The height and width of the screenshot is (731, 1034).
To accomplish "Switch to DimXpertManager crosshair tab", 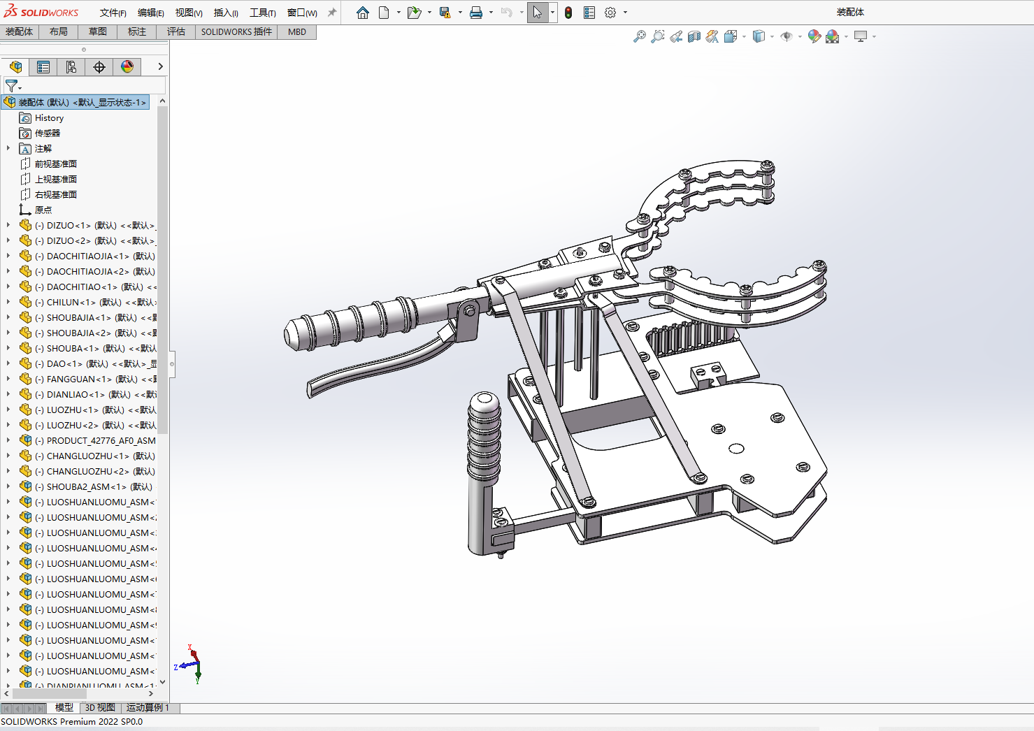I will point(99,67).
